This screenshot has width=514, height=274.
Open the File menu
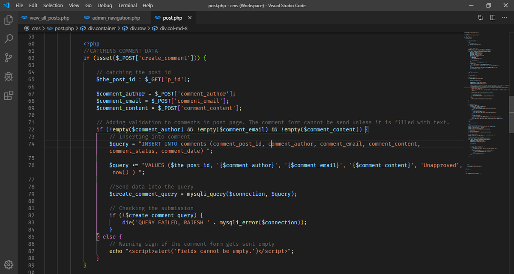pyautogui.click(x=19, y=5)
